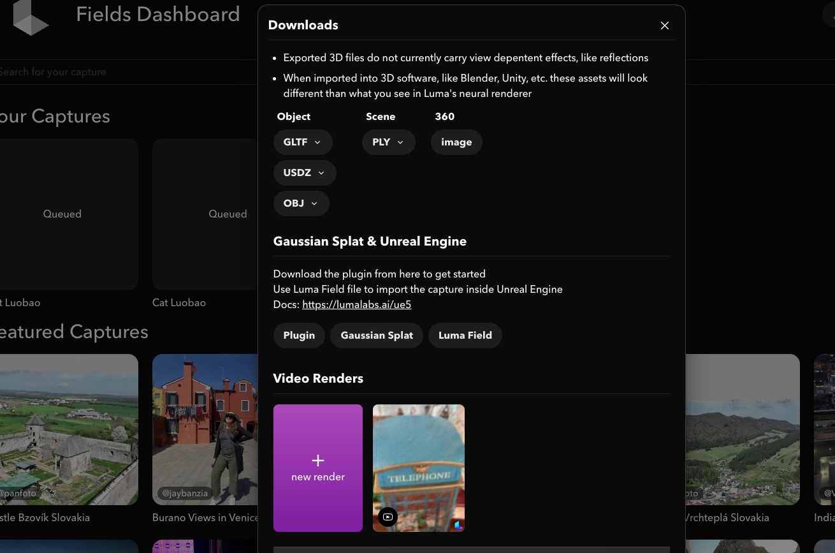This screenshot has width=835, height=553.
Task: Click the plus icon for new render
Action: (x=318, y=460)
